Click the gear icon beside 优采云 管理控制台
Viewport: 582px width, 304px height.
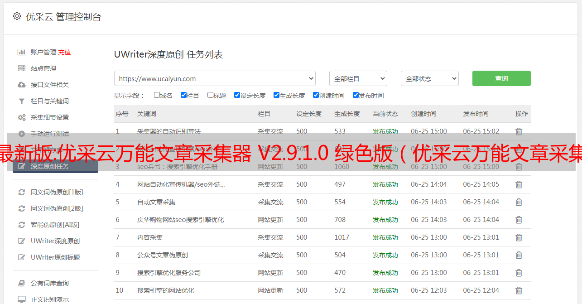pyautogui.click(x=17, y=16)
